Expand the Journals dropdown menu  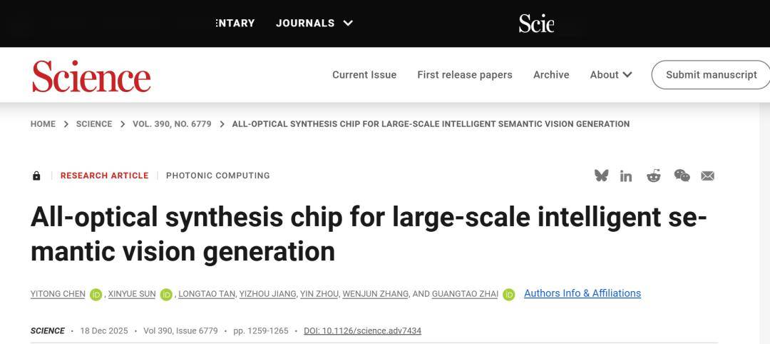(314, 23)
